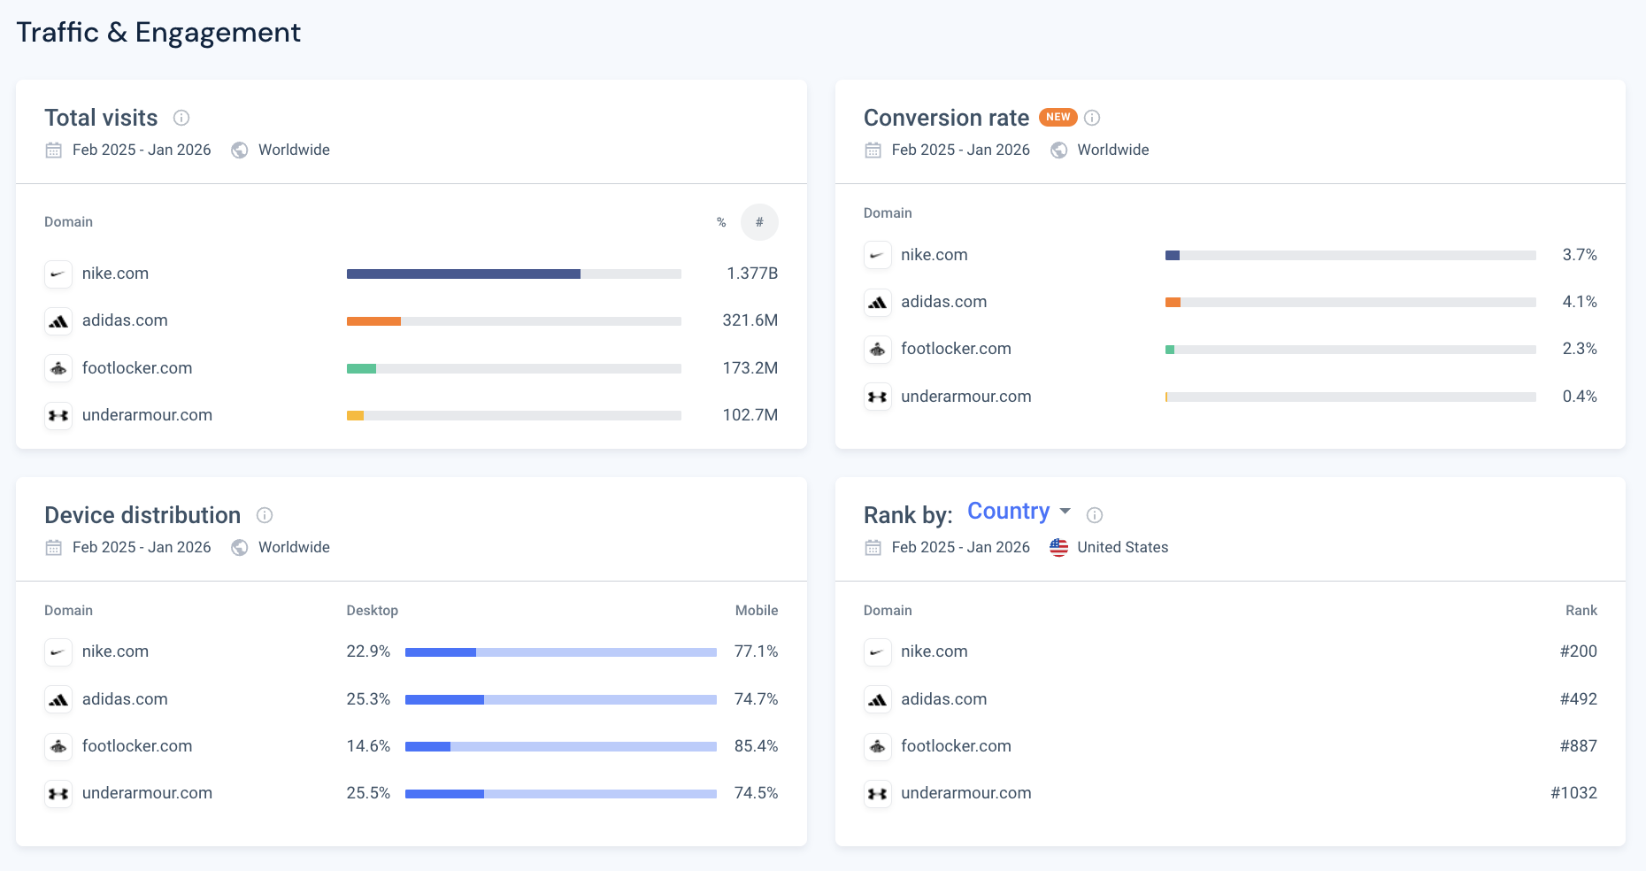Viewport: 1646px width, 871px height.
Task: Click the NEW badge beside Conversion rate
Action: 1058,117
